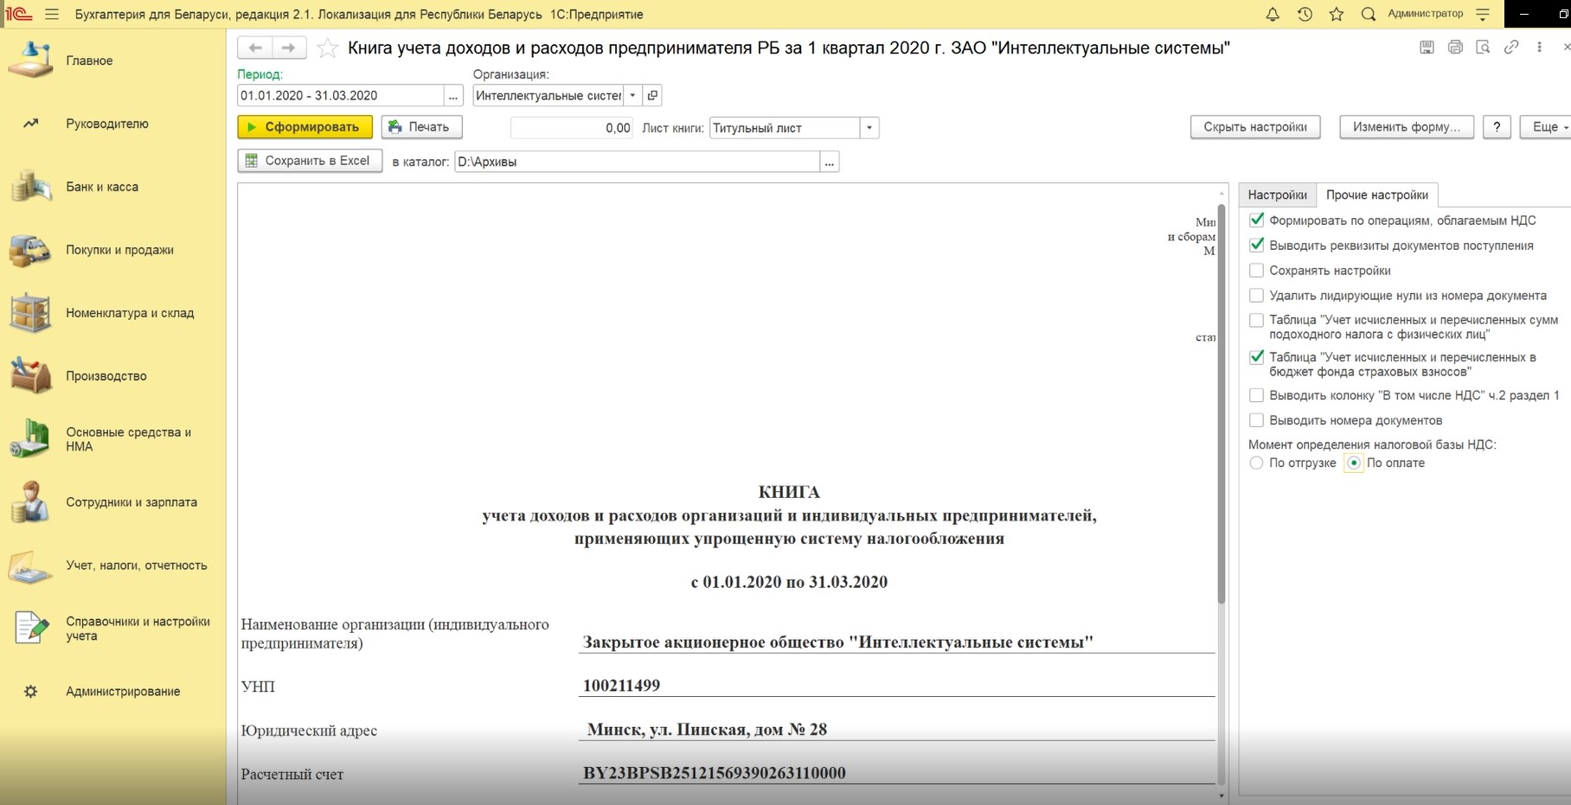1571x805 pixels.
Task: Enable Сохранять настройки checkbox
Action: click(1257, 271)
